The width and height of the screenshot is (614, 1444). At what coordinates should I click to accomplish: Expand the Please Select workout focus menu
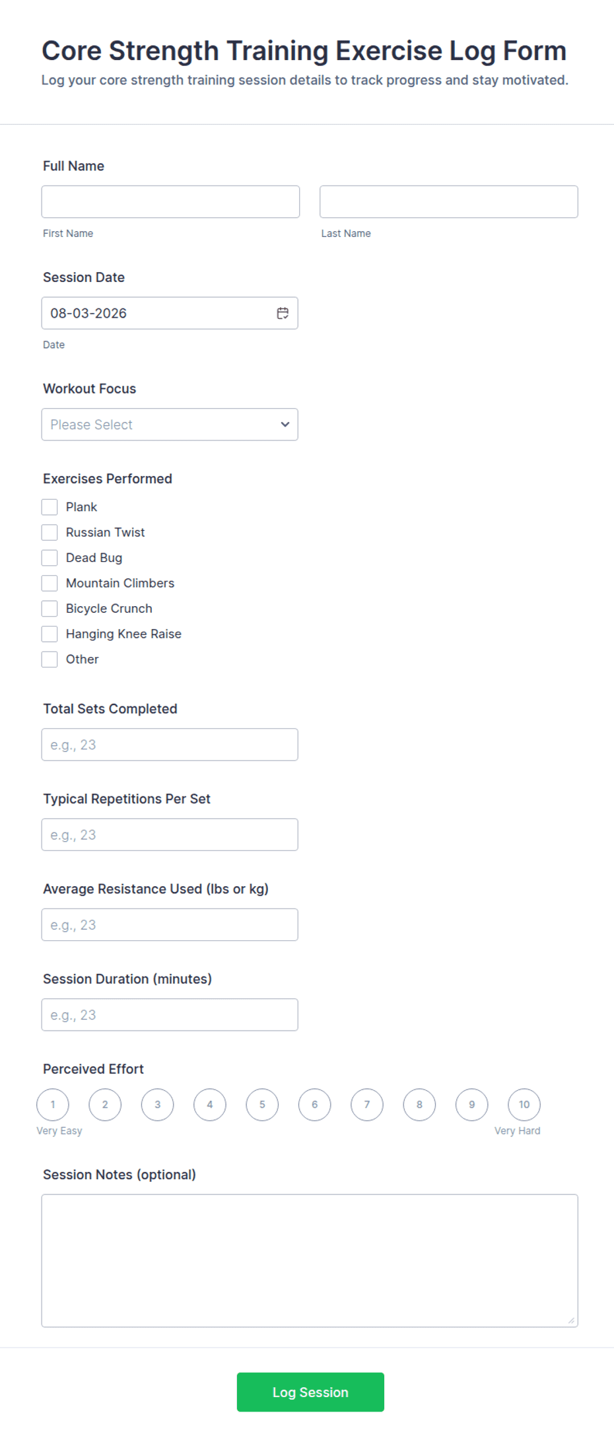[x=170, y=425]
